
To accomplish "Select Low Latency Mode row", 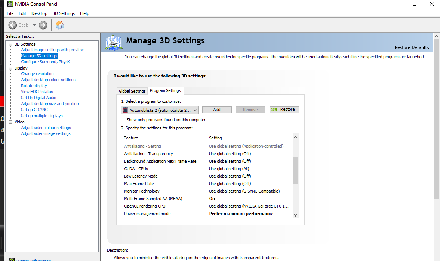I will pyautogui.click(x=207, y=176).
